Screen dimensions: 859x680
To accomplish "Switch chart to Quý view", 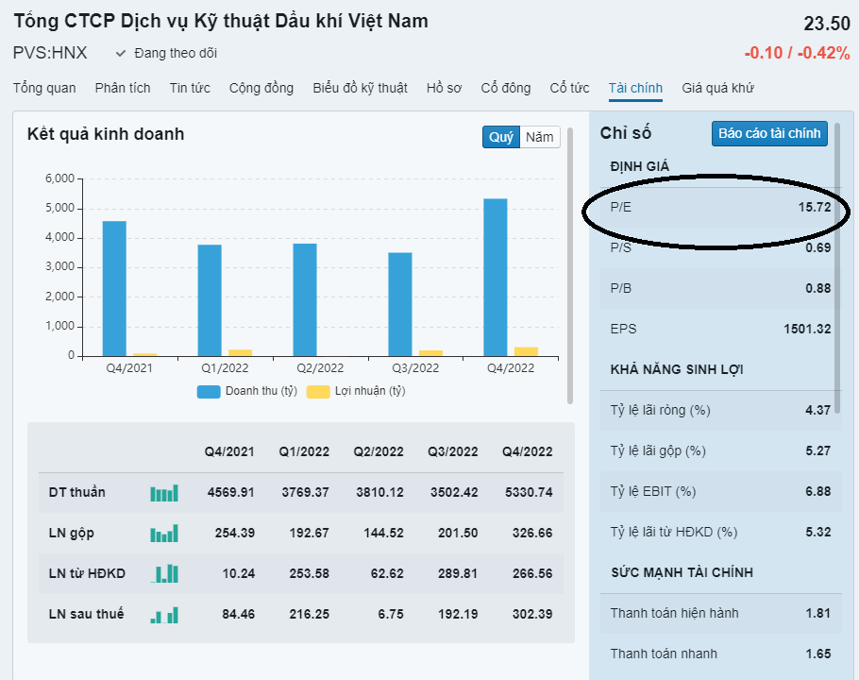I will point(501,137).
